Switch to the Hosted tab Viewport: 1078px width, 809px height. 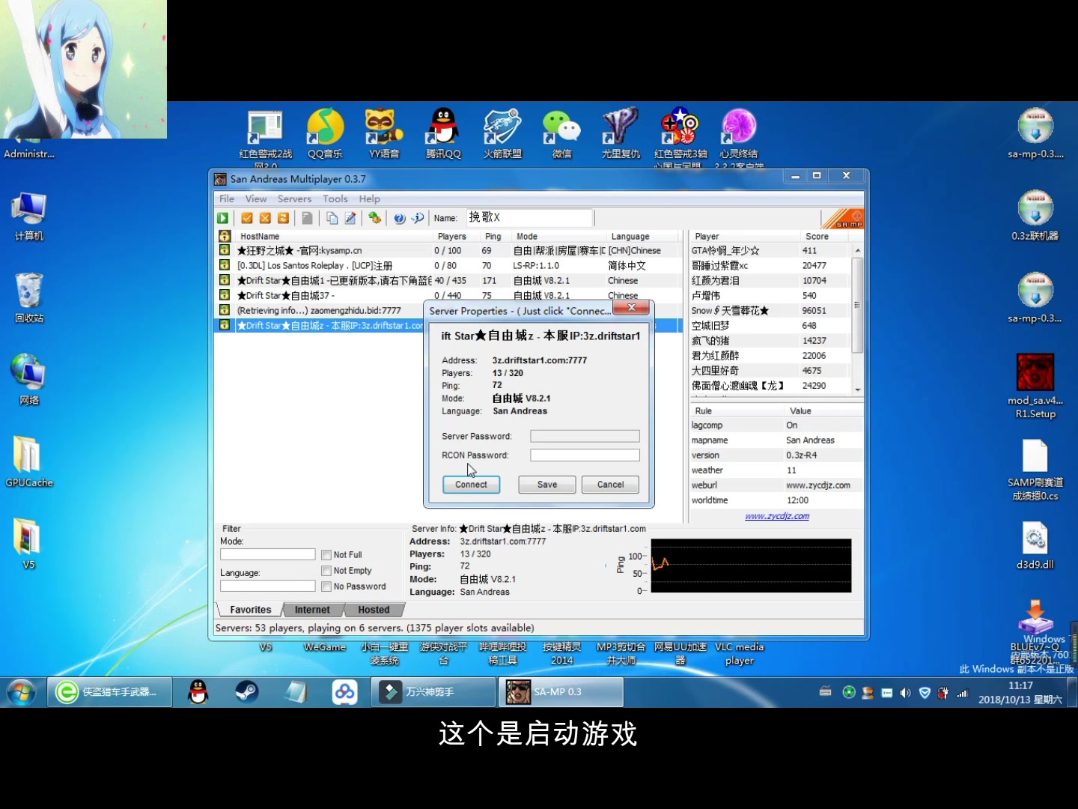[372, 609]
